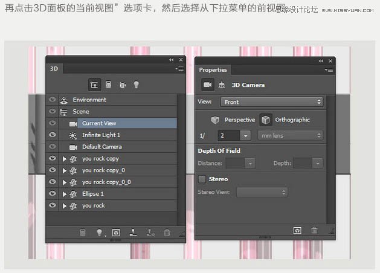The width and height of the screenshot is (380, 273).
Task: Click trash icon at bottom of Properties panel
Action: point(314,230)
